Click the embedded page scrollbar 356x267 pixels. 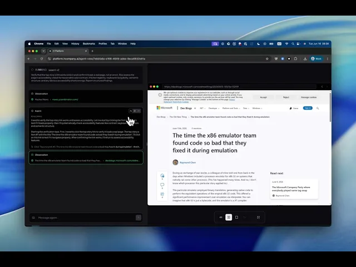click(330, 107)
